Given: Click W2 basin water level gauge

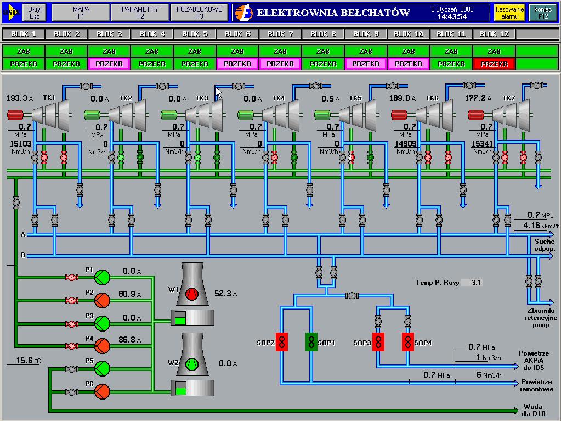Looking at the screenshot, I should [x=180, y=388].
